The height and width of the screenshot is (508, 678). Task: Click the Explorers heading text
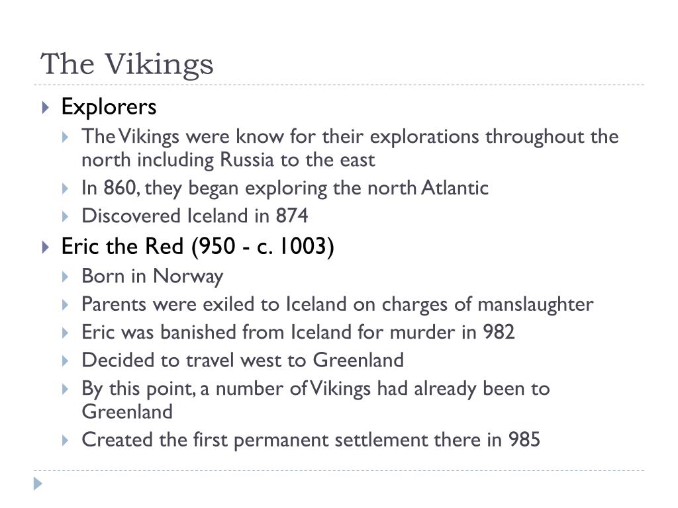109,106
